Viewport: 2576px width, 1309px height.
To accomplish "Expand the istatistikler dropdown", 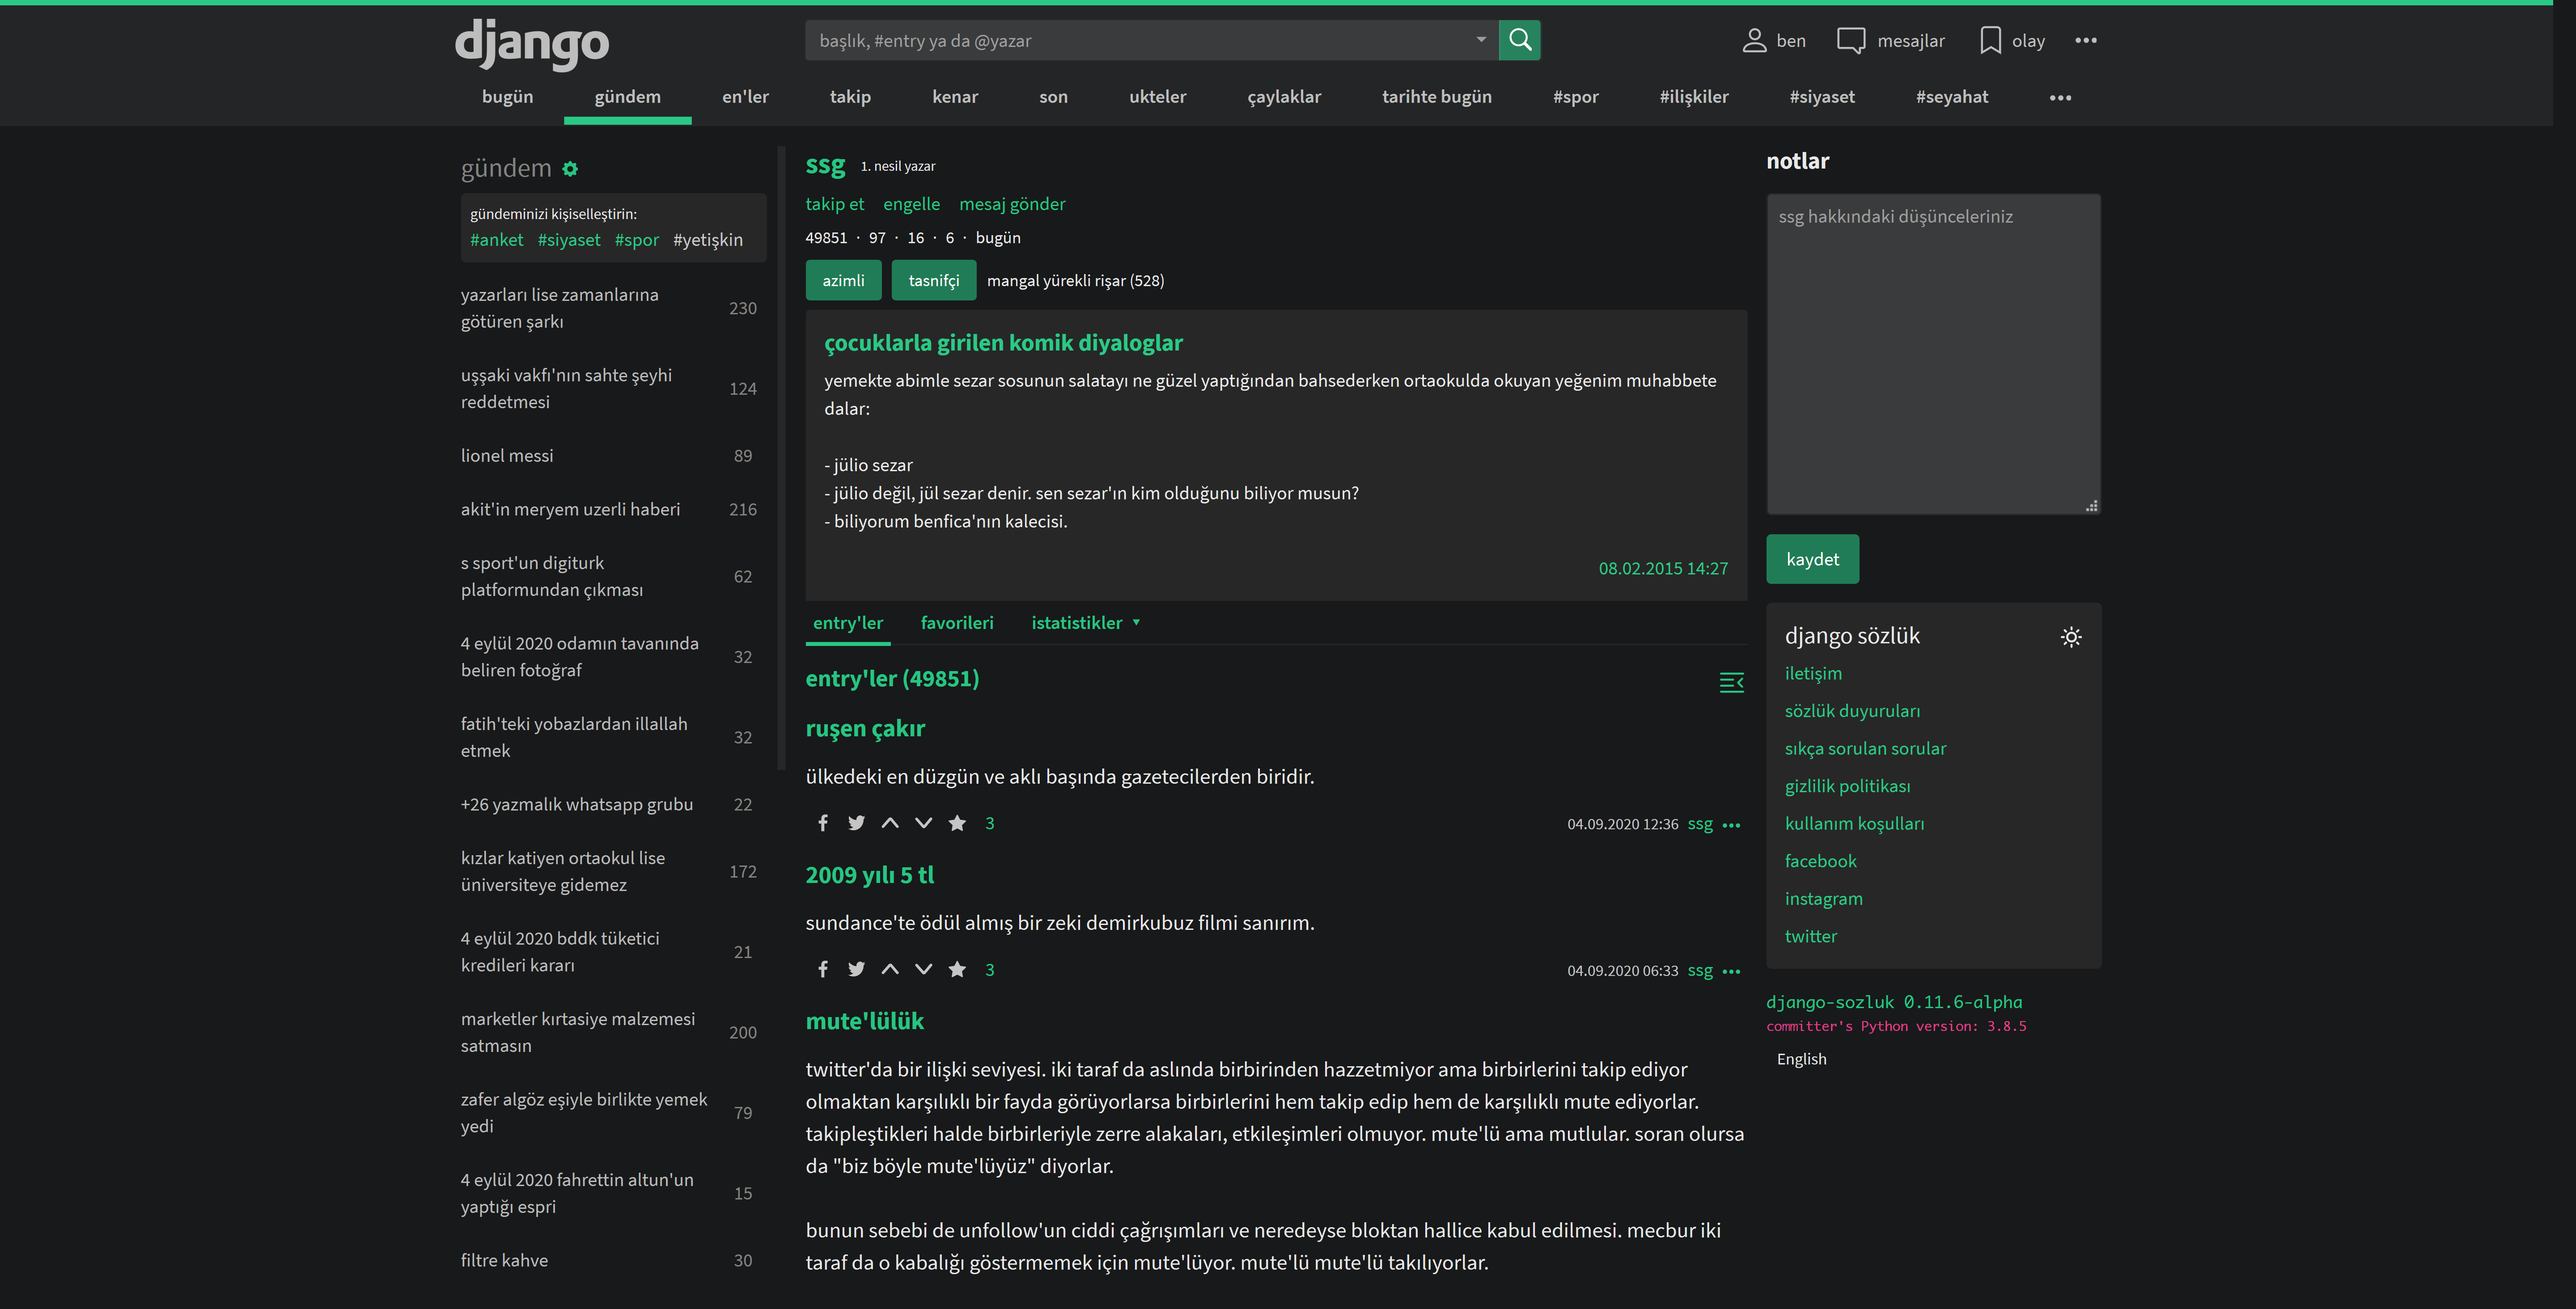I will (x=1085, y=623).
